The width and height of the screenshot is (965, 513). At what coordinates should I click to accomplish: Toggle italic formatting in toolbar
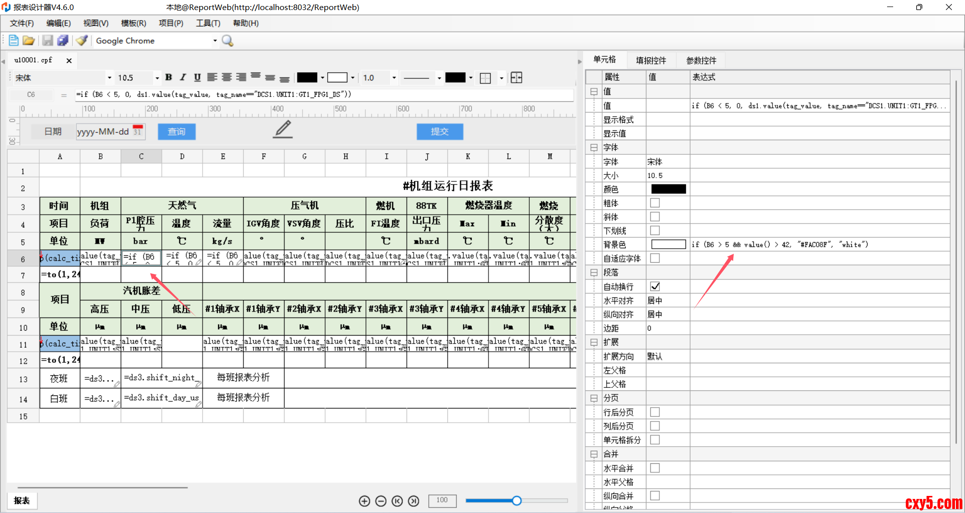pos(183,77)
